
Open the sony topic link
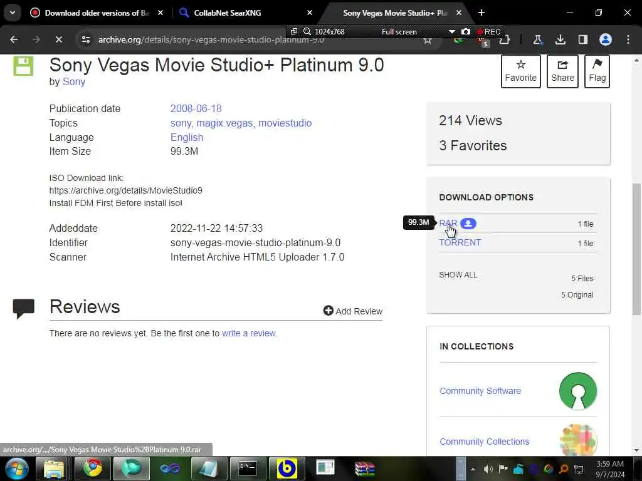point(181,123)
